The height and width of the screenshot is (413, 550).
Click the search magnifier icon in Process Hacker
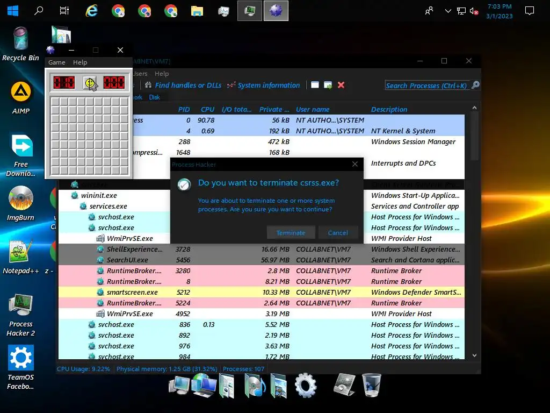475,85
